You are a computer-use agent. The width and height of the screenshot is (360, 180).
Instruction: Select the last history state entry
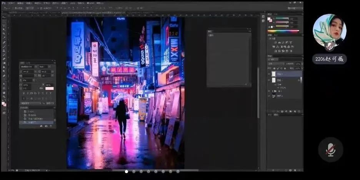click(37, 122)
